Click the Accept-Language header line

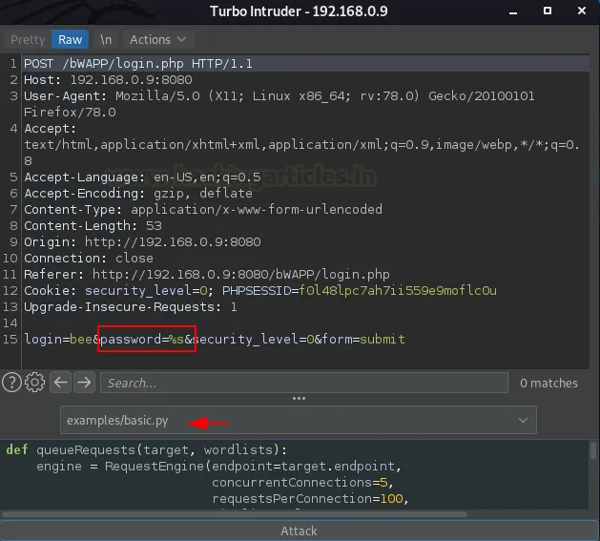142,177
